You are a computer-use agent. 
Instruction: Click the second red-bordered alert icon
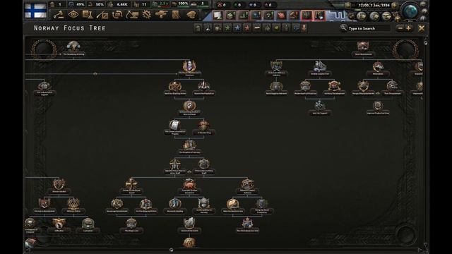tap(319, 16)
